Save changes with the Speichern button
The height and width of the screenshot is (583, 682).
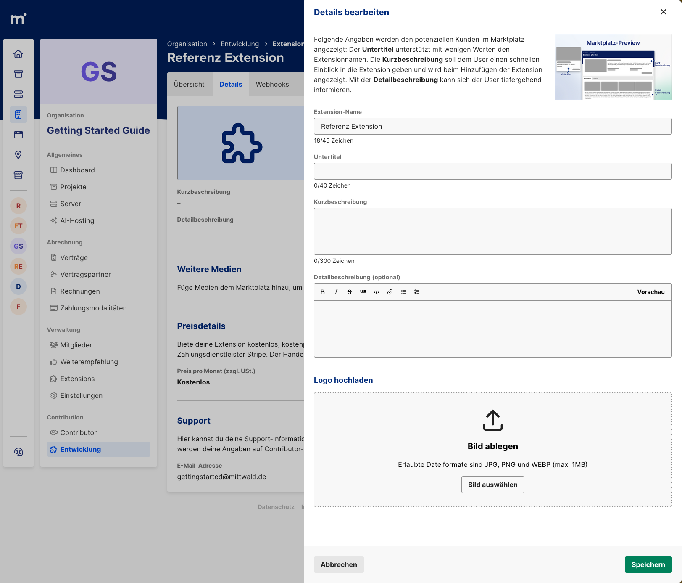[648, 564]
